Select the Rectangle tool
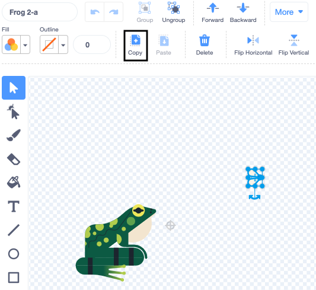316x290 pixels. pos(14,278)
